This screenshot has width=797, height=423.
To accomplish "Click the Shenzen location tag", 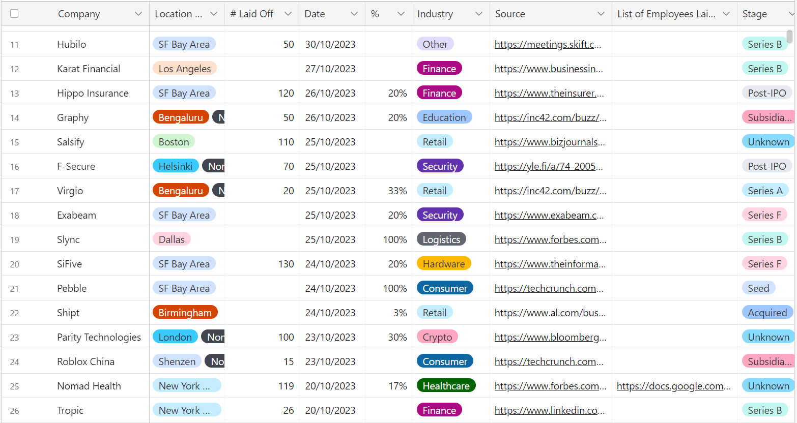I will click(177, 361).
